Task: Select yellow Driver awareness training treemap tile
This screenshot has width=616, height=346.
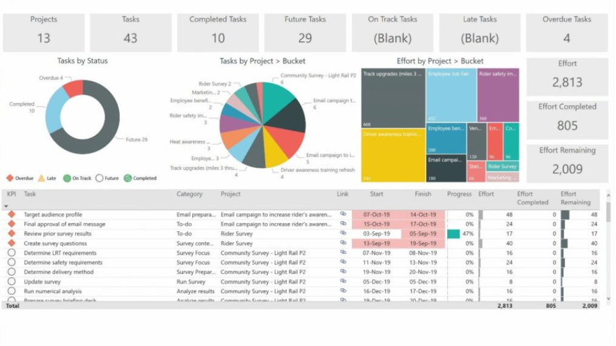Action: tap(393, 155)
